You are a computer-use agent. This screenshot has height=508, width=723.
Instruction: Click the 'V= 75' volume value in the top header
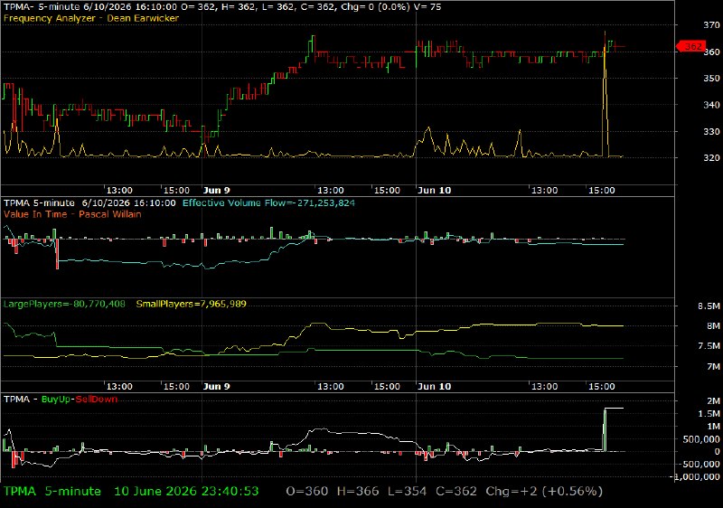(427, 7)
